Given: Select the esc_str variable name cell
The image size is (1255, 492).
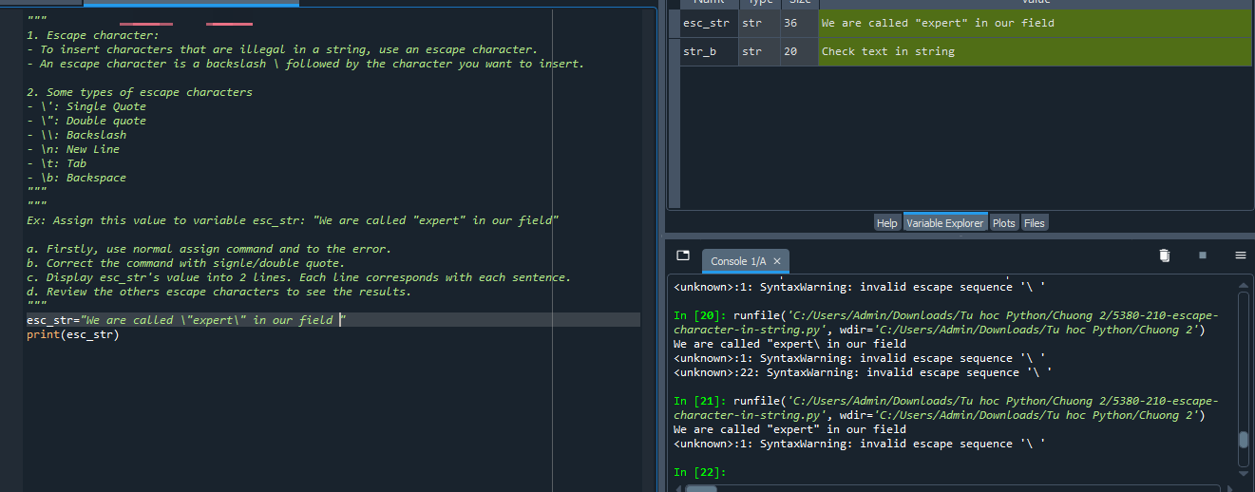Looking at the screenshot, I should pos(710,23).
